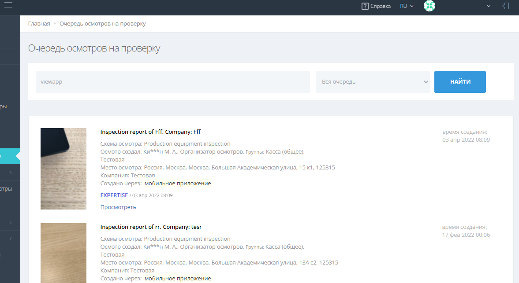Go to Главная in breadcrumb
This screenshot has width=519, height=283.
[x=39, y=24]
